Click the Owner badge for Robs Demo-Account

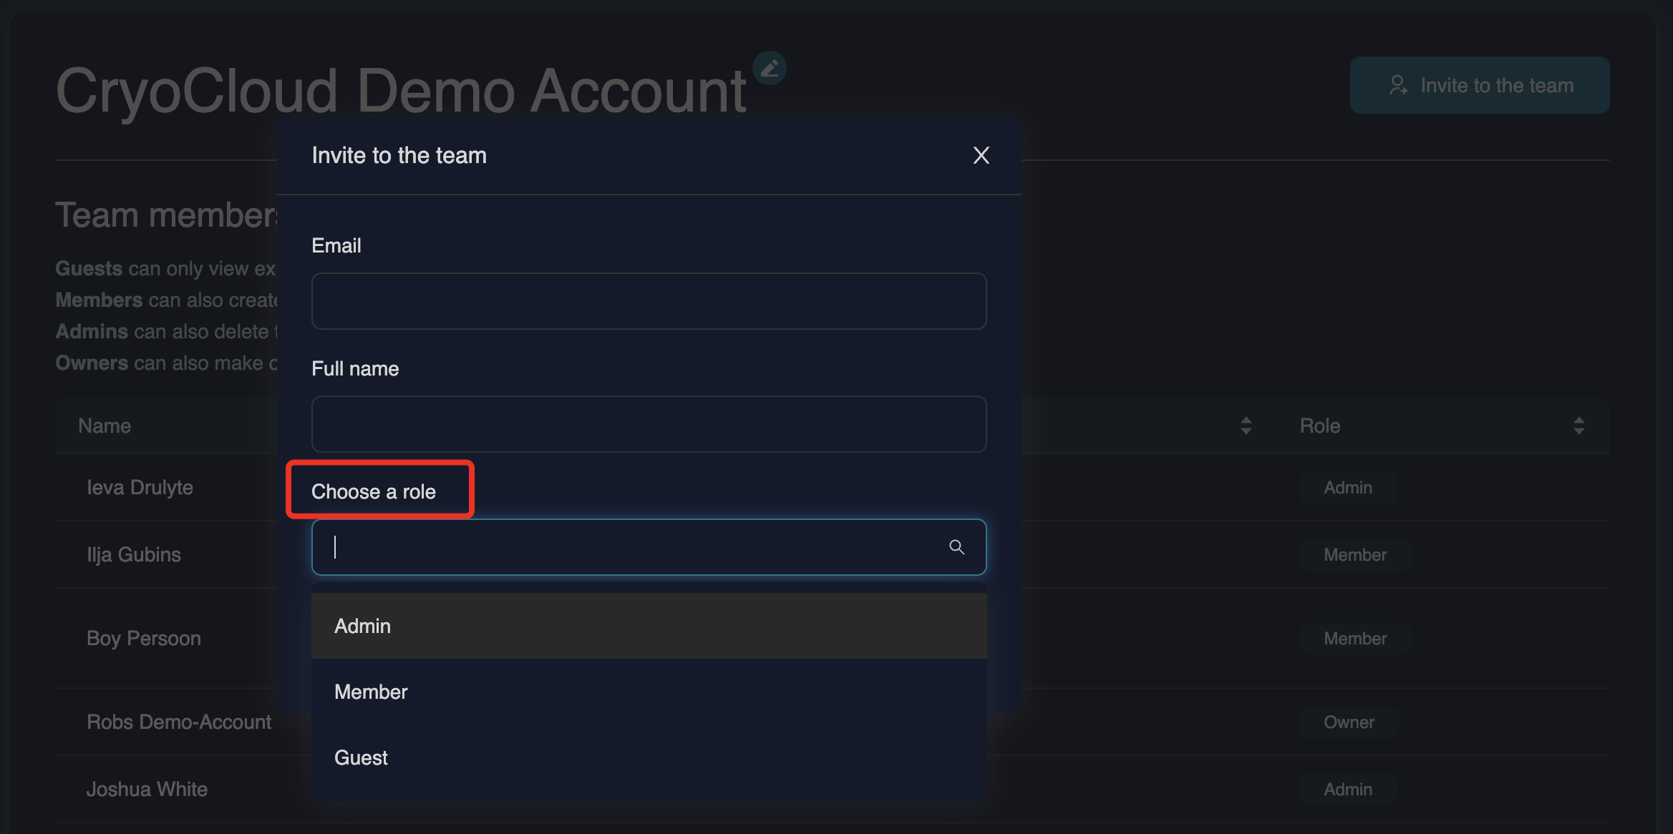coord(1348,722)
